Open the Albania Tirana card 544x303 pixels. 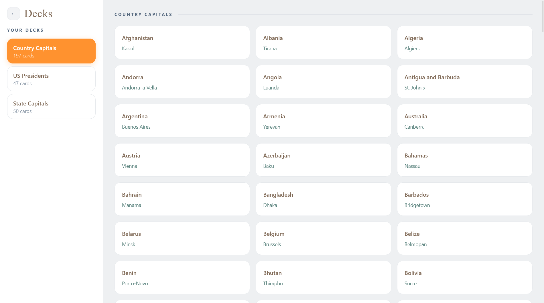pyautogui.click(x=323, y=43)
